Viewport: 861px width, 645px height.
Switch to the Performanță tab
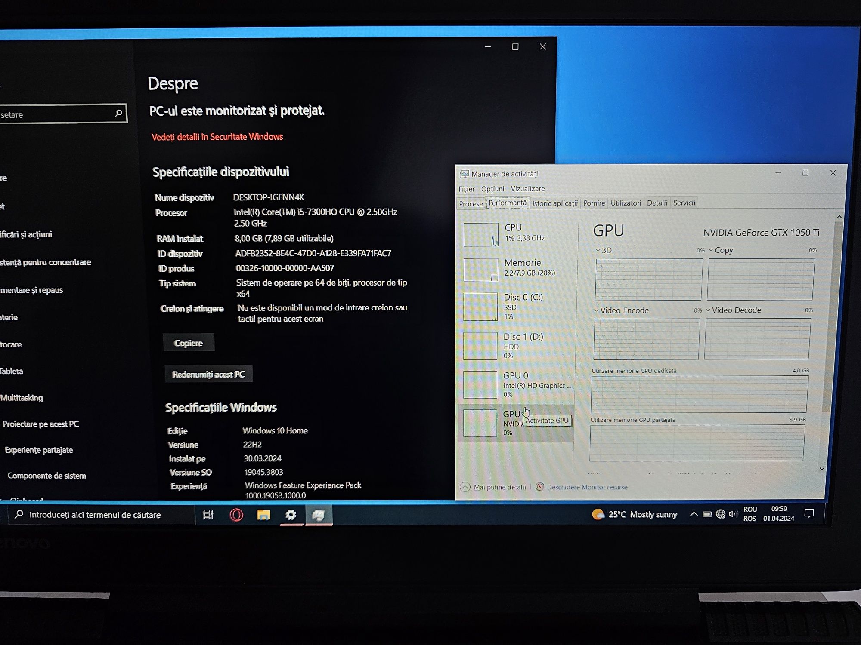point(507,203)
